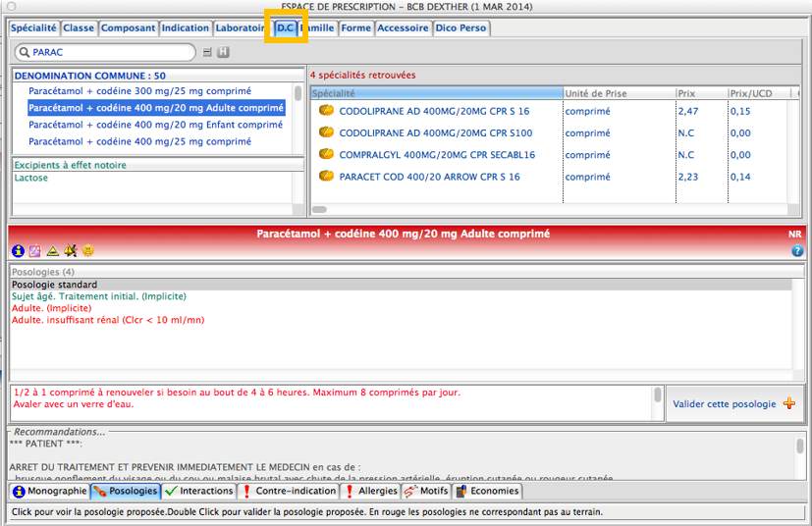Click the PARAC search field

108,52
